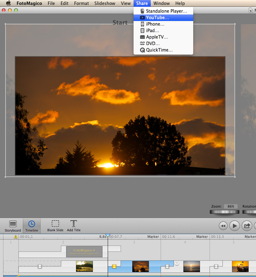Choose AppleTV… export option
256x277 pixels.
tap(163, 37)
